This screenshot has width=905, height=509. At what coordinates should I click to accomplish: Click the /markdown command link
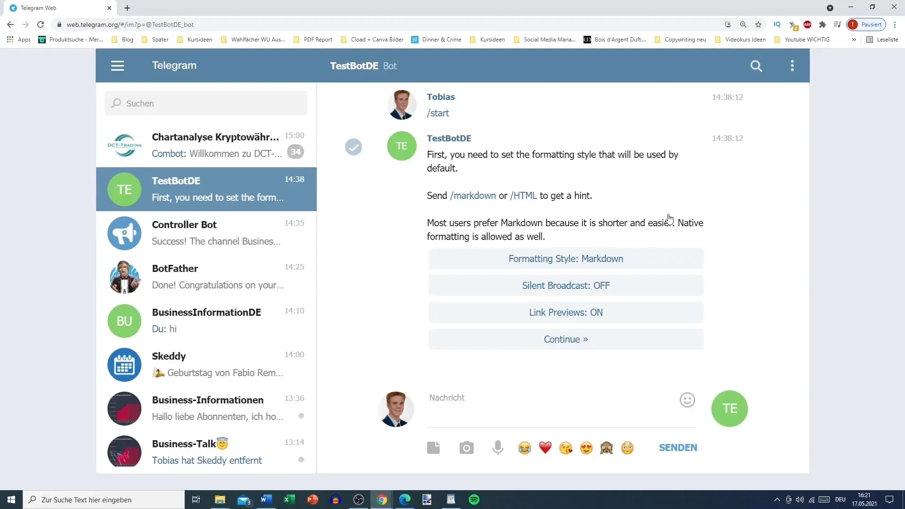pyautogui.click(x=473, y=196)
